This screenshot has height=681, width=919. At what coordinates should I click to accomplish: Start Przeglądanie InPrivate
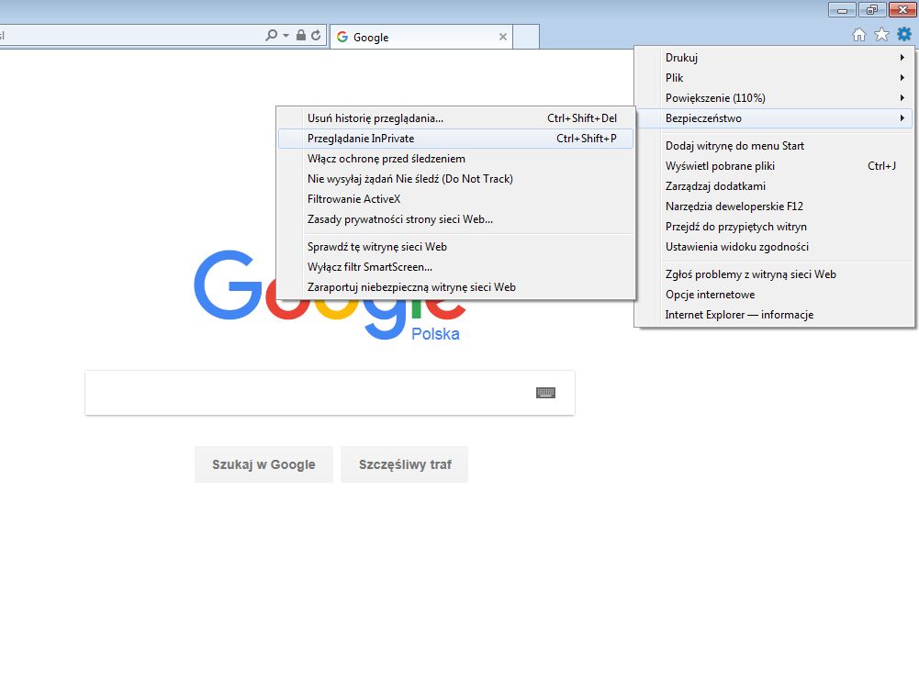click(455, 139)
